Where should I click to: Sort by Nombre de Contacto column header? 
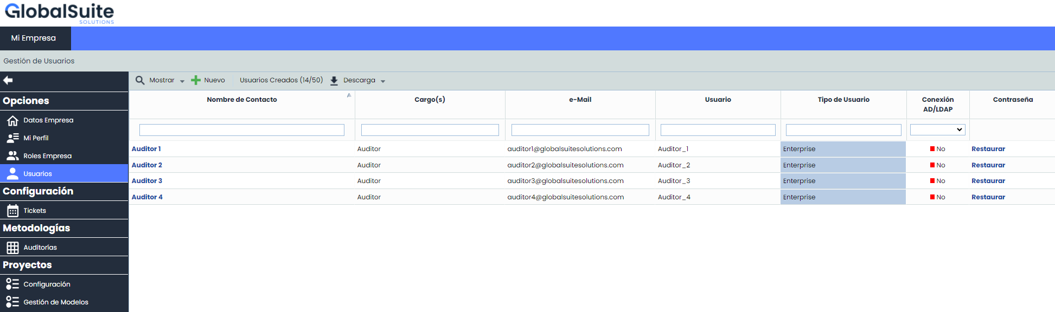tap(241, 100)
